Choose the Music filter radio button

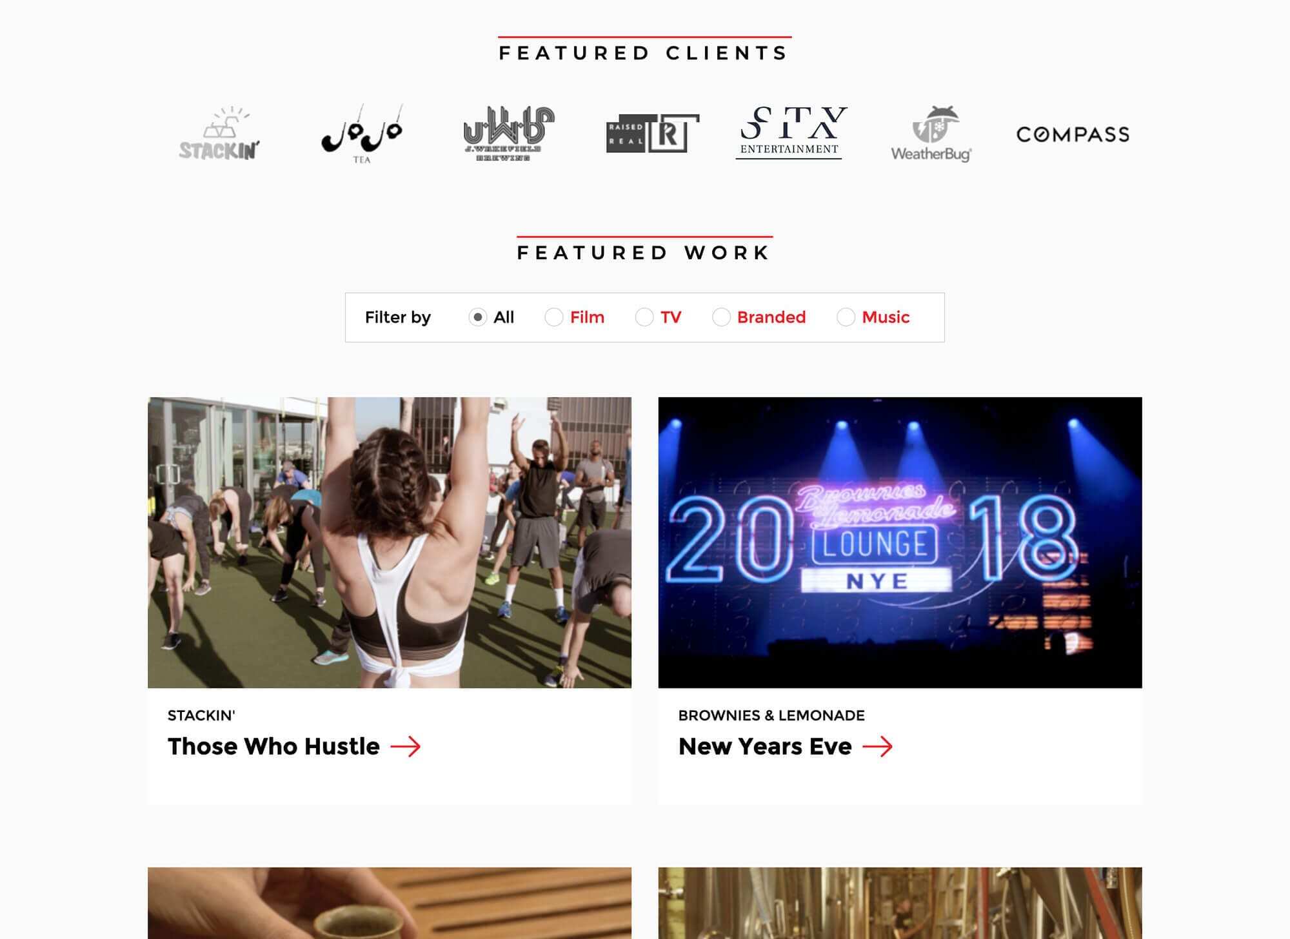coord(846,317)
